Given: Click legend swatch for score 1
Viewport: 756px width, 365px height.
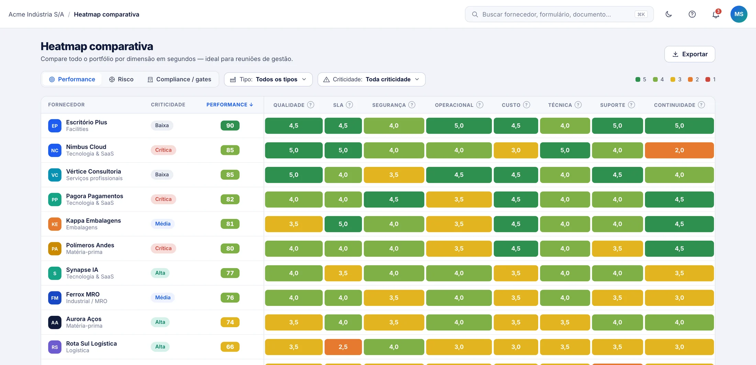Looking at the screenshot, I should 708,79.
